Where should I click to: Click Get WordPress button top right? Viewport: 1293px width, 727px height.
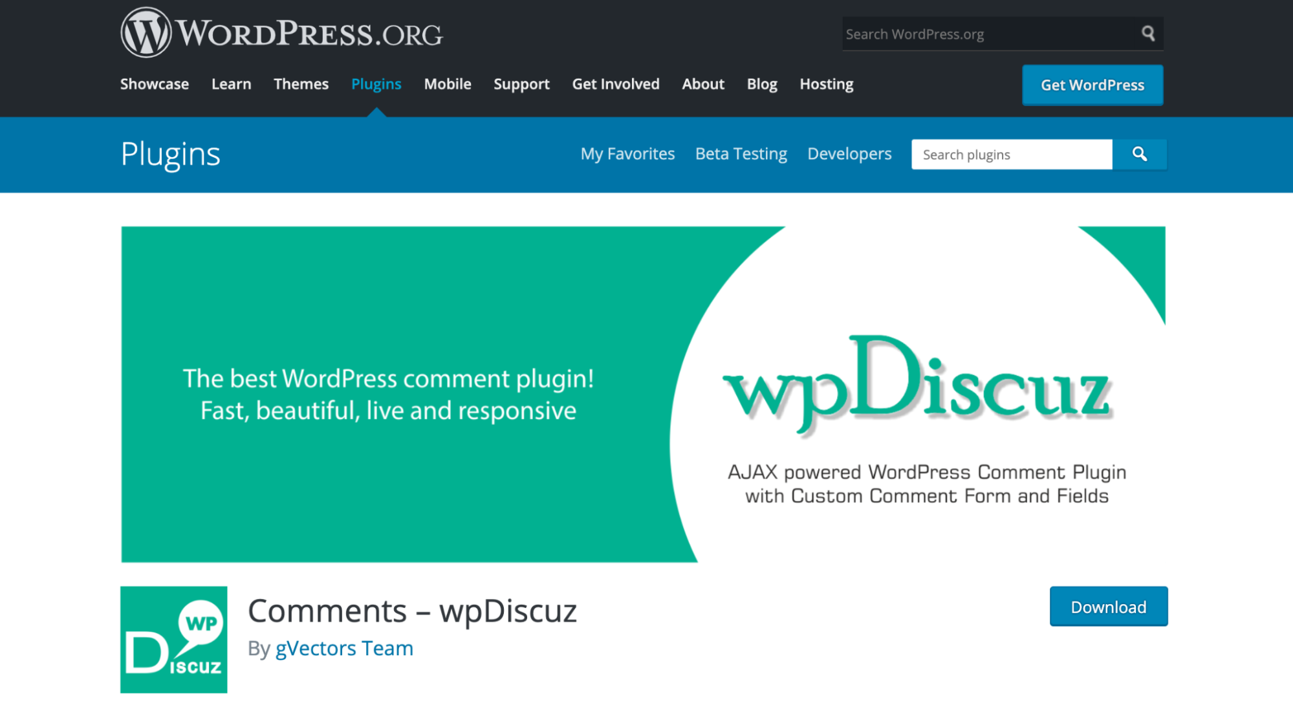[1093, 84]
